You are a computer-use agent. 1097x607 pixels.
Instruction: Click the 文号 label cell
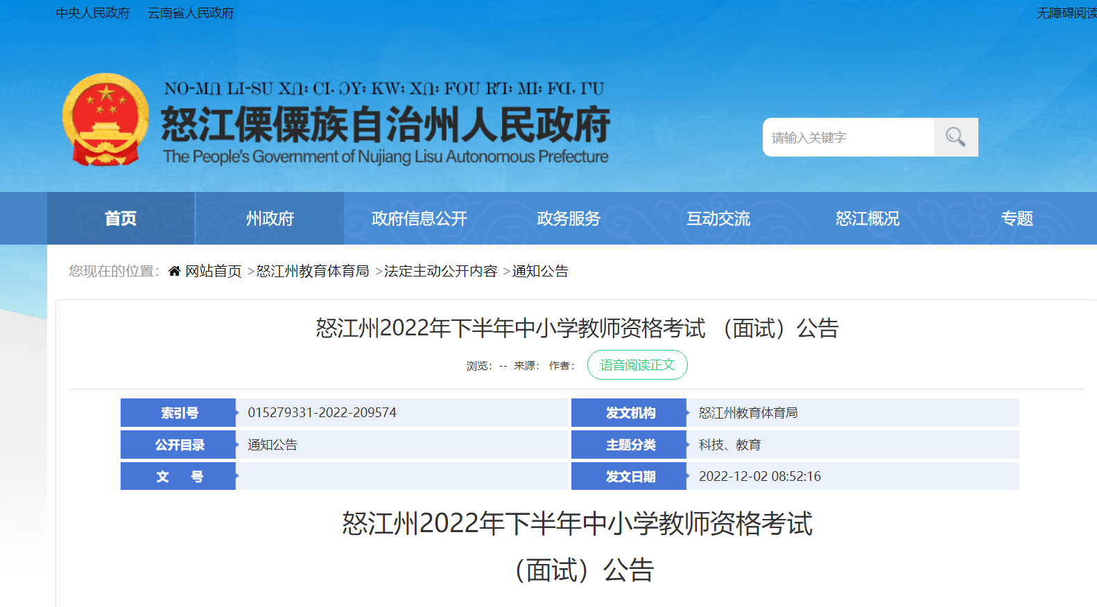coord(178,476)
